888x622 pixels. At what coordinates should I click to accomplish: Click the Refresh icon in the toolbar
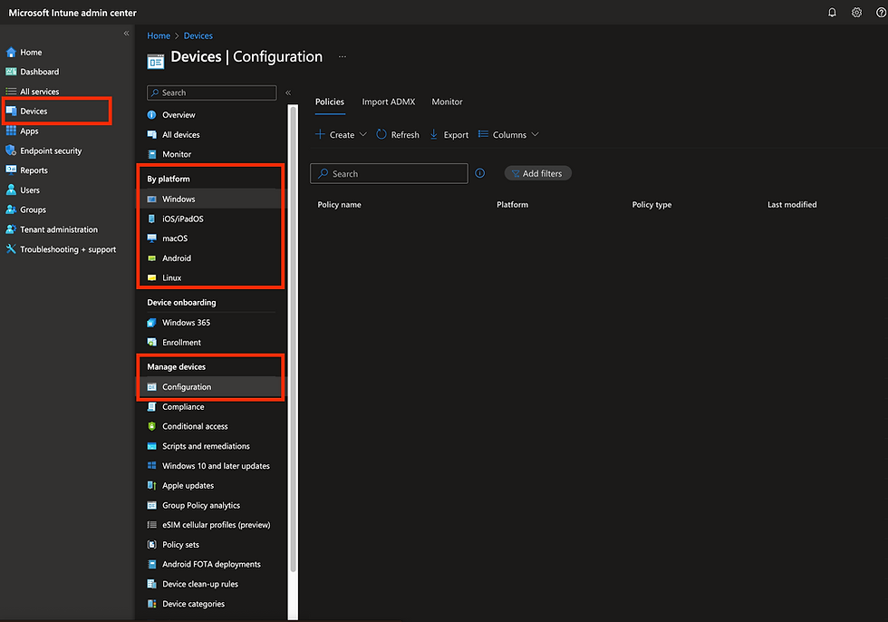(381, 134)
